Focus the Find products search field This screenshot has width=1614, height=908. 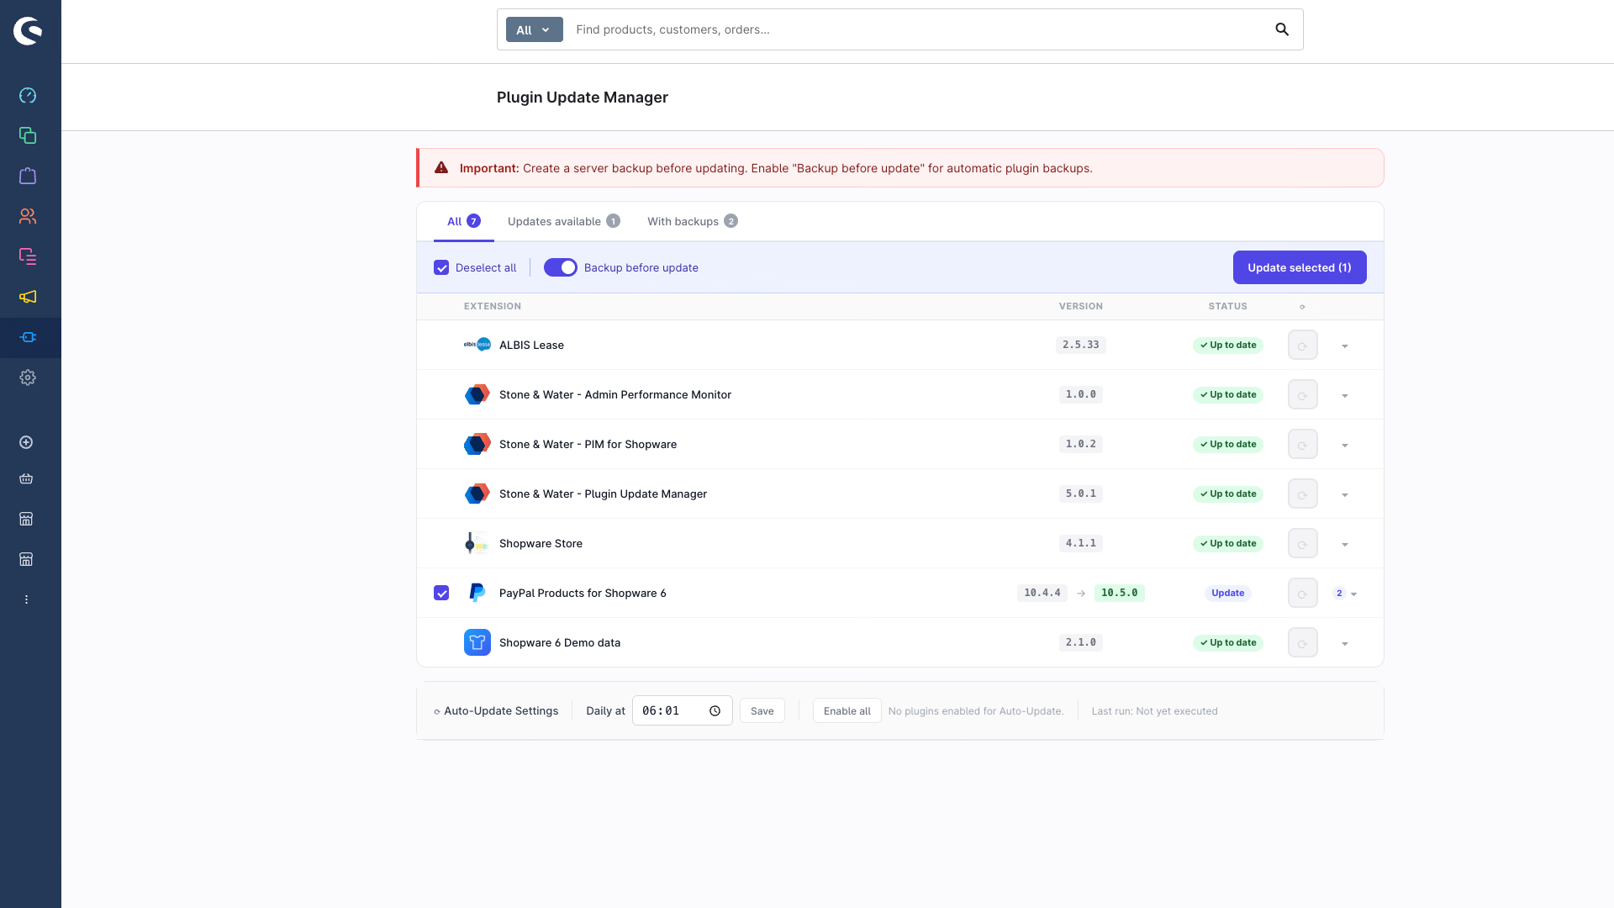tap(916, 29)
